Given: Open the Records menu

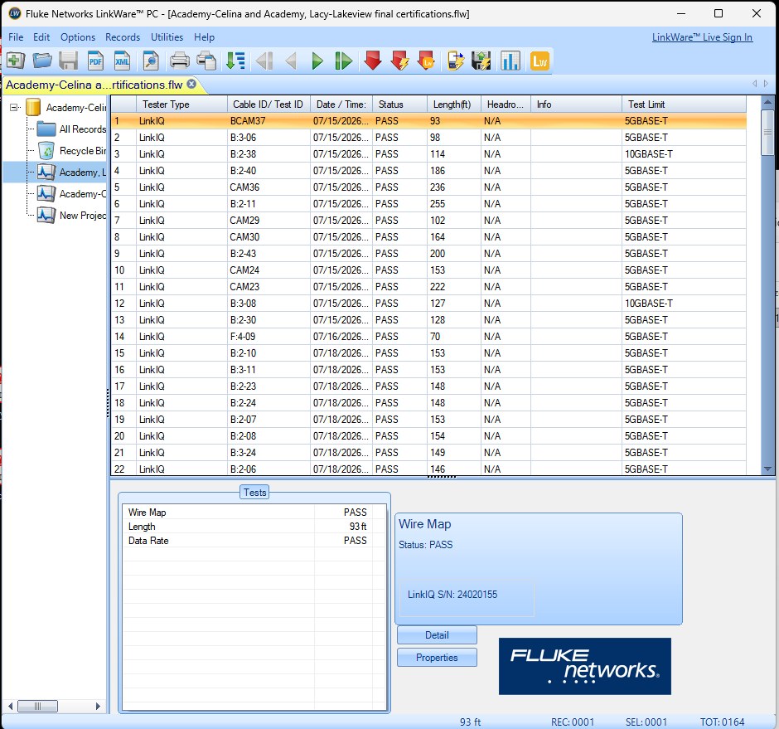Looking at the screenshot, I should pos(123,37).
